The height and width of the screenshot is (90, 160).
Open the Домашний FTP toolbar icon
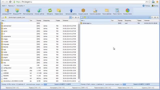(x=7, y=10)
